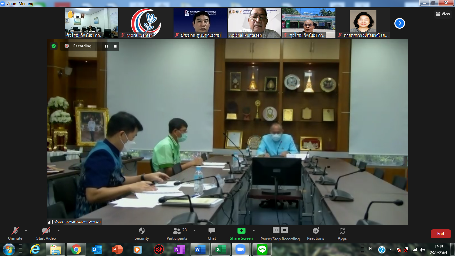This screenshot has width=455, height=256.
Task: Open the volume speaker control
Action: [x=422, y=250]
